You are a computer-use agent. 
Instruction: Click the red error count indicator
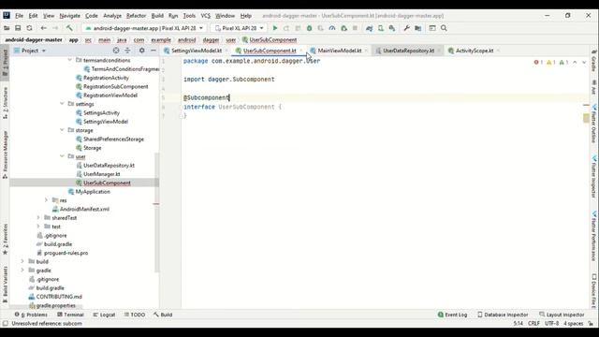(538, 62)
